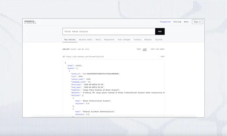Click the Cargo Plane Crashes headline line
227x136 pixels.
95,90
